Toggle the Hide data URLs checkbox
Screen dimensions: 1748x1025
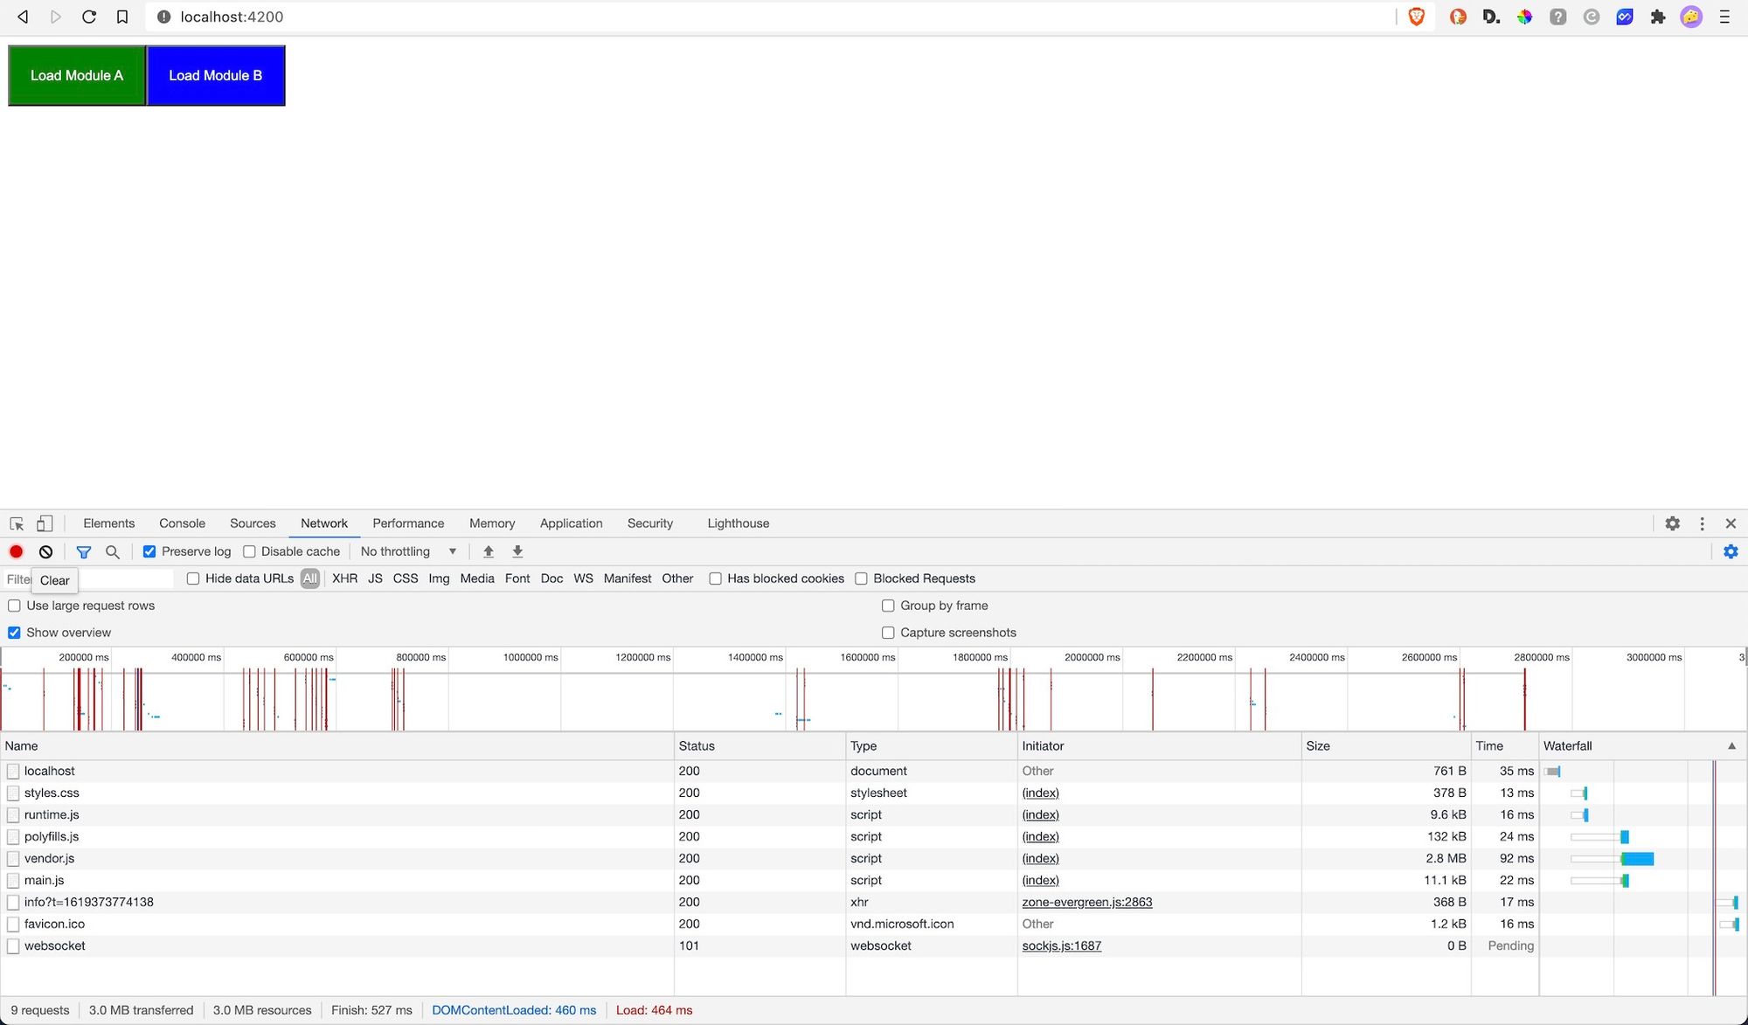(193, 578)
